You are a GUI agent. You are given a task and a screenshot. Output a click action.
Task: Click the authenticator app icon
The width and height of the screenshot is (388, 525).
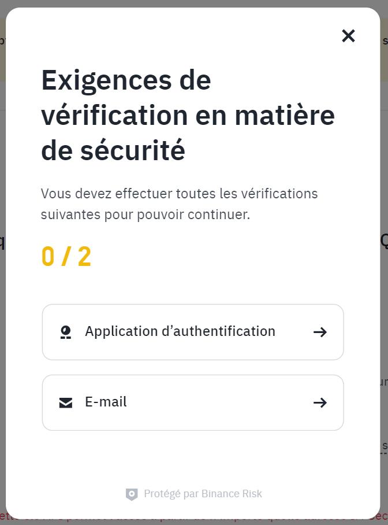coord(66,332)
